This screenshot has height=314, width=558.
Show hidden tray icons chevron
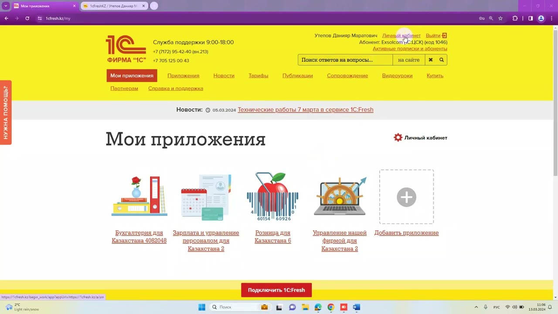pyautogui.click(x=476, y=307)
